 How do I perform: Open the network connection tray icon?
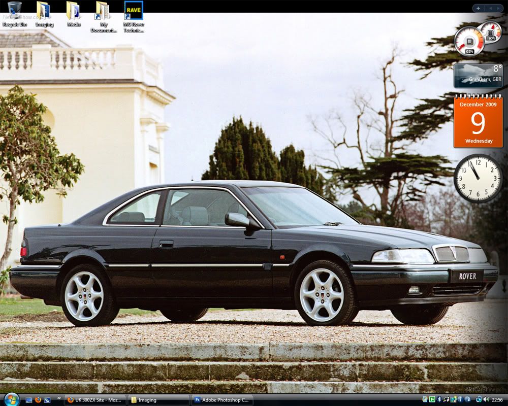point(479,399)
